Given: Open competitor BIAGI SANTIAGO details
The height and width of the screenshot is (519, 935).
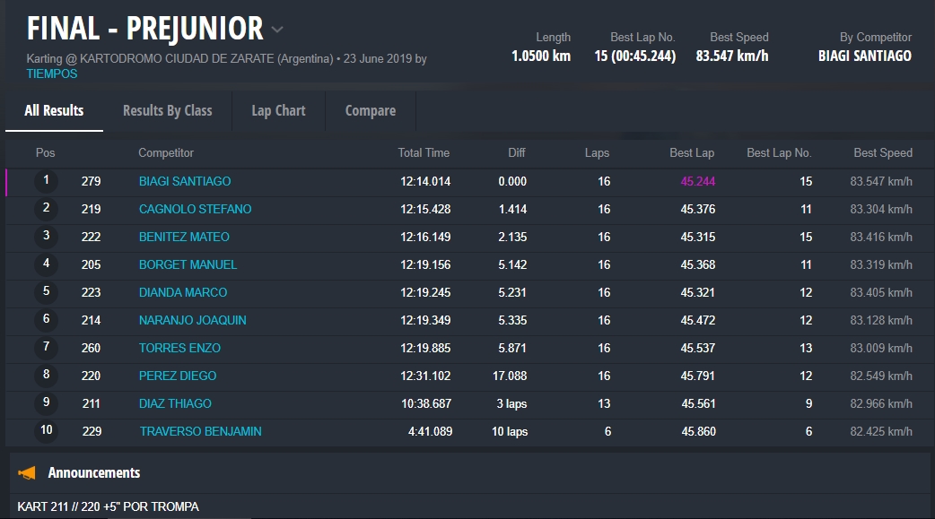Looking at the screenshot, I should (x=185, y=181).
